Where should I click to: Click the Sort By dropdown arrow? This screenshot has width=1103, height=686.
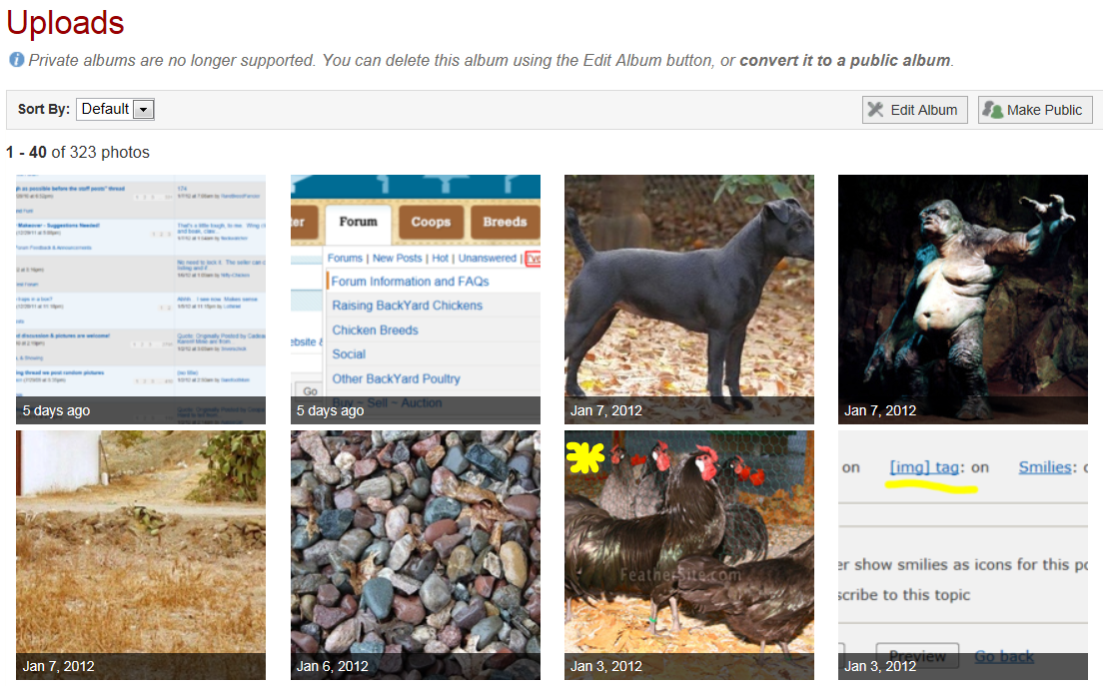point(144,110)
